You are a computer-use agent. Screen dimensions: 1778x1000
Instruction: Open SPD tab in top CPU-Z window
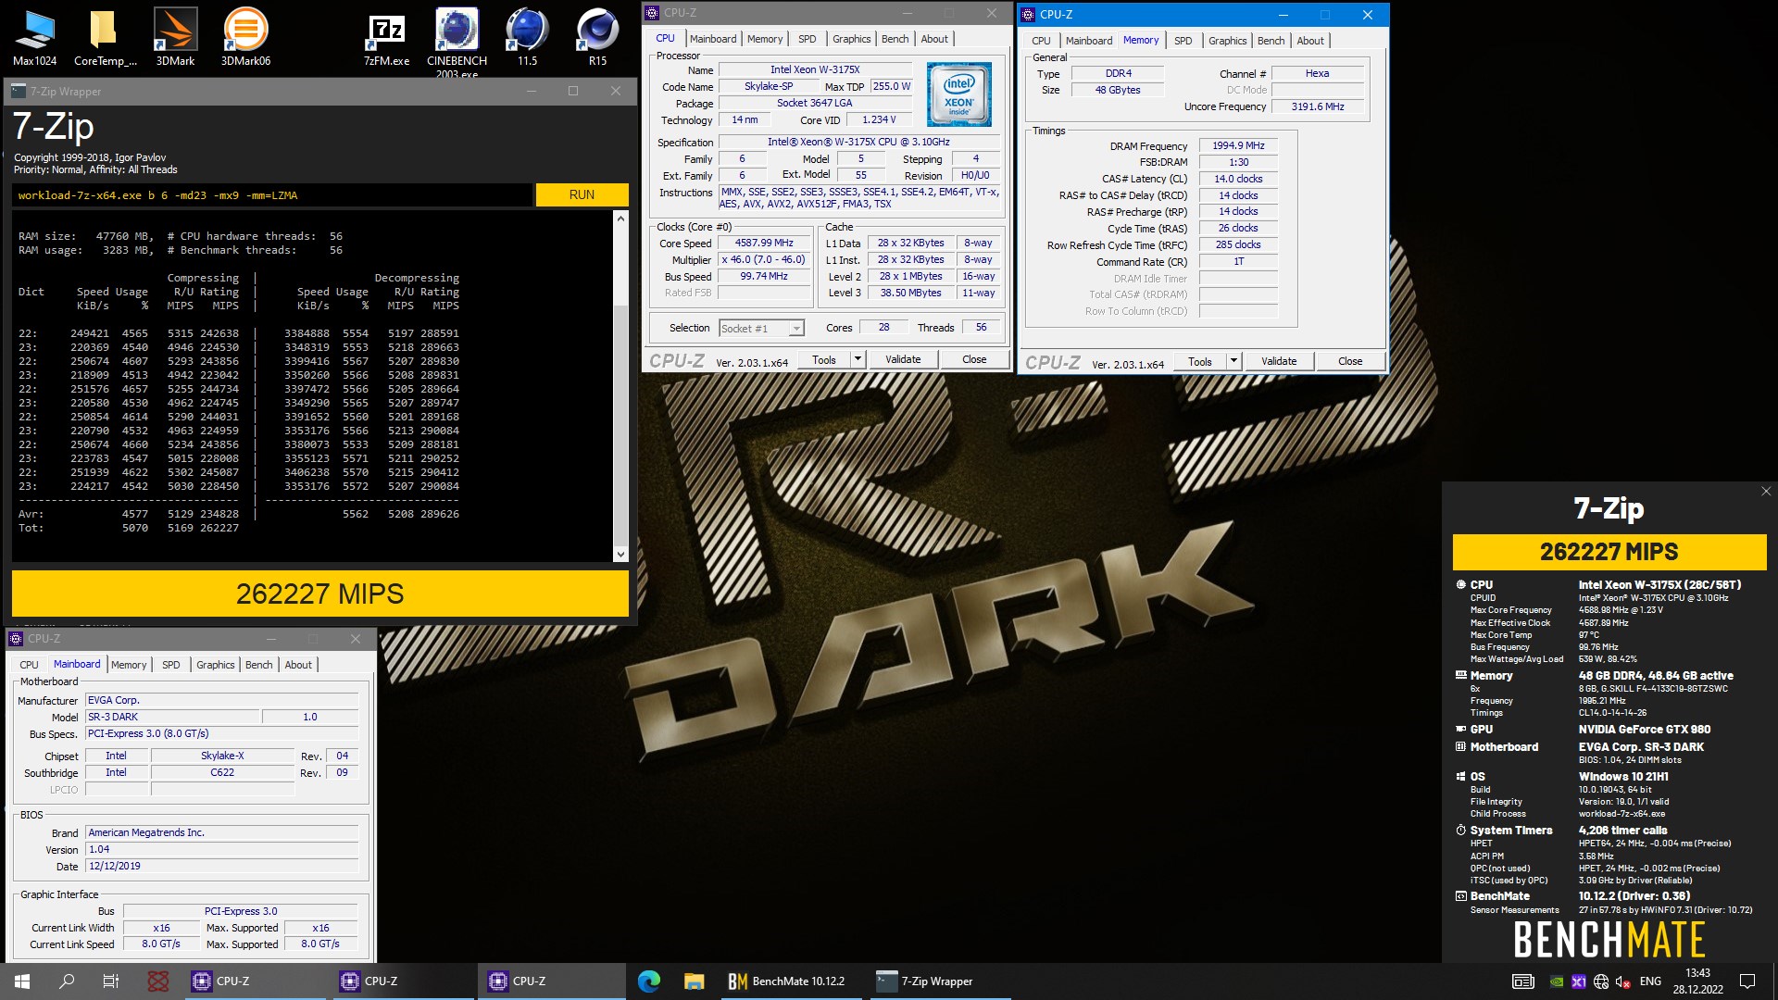[x=808, y=39]
